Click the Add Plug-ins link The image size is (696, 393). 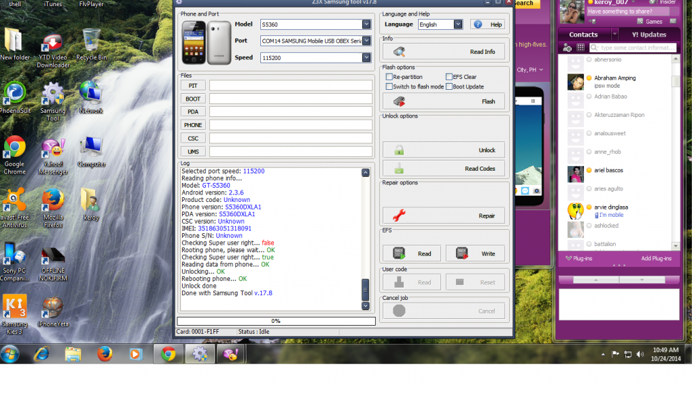point(656,258)
